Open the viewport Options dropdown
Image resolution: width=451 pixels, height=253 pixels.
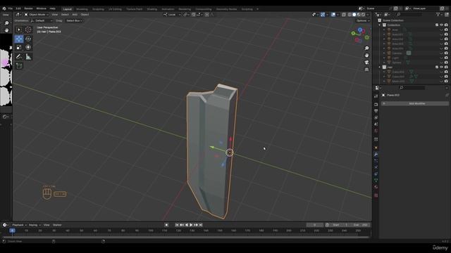point(362,20)
